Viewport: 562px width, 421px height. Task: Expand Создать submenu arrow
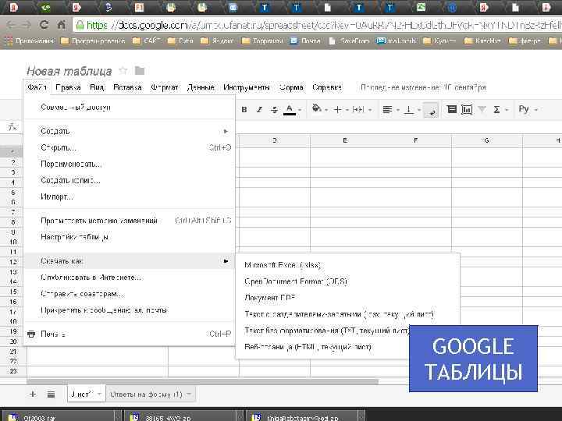[x=226, y=132]
